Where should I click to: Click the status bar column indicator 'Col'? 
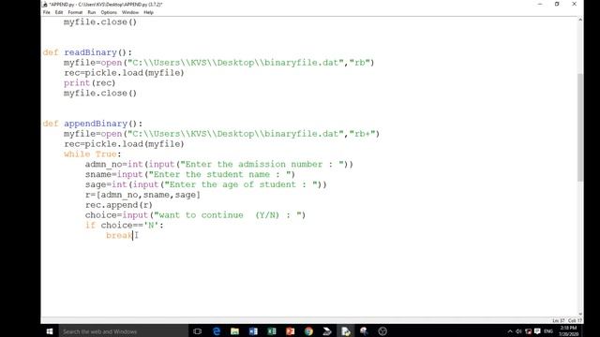pos(575,320)
